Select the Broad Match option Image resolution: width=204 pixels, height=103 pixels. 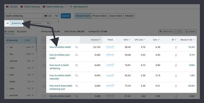(x=83, y=16)
